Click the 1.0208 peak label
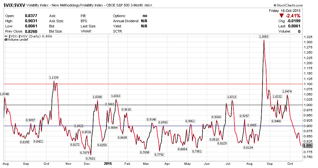318x168 pixels. [x=97, y=97]
